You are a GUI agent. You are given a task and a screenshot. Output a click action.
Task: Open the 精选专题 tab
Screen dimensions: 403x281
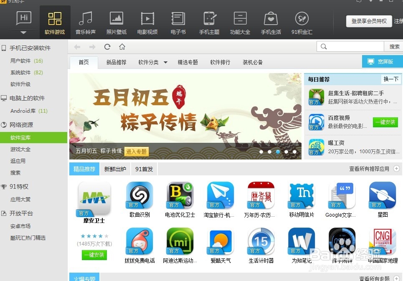click(x=188, y=62)
